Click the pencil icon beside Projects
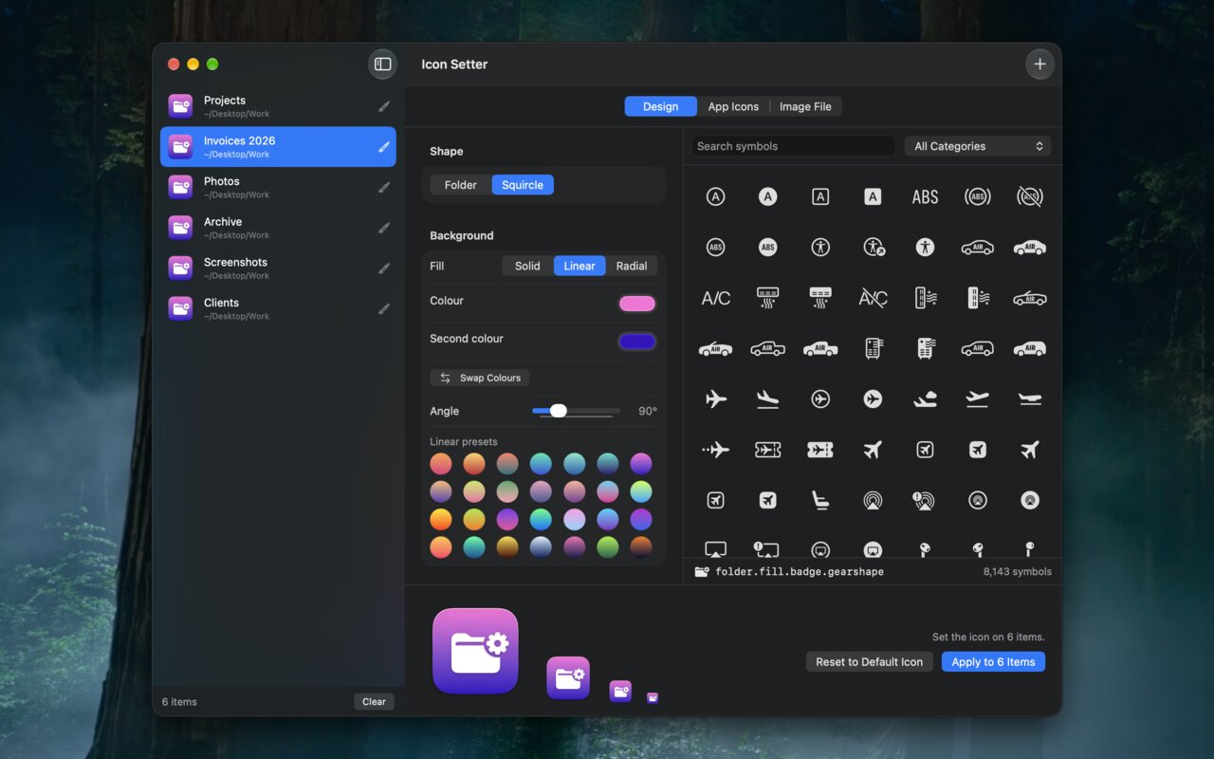 [x=384, y=106]
